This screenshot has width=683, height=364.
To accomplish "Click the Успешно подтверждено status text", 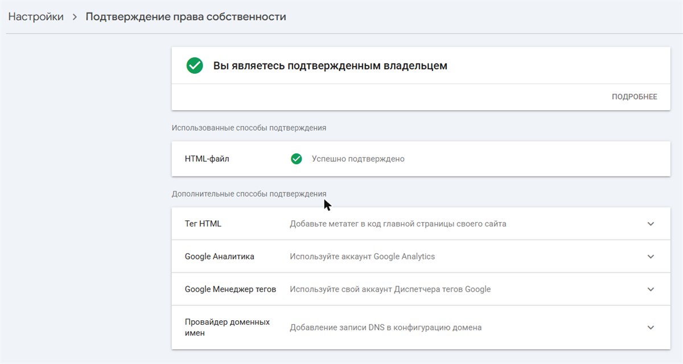I will (358, 159).
